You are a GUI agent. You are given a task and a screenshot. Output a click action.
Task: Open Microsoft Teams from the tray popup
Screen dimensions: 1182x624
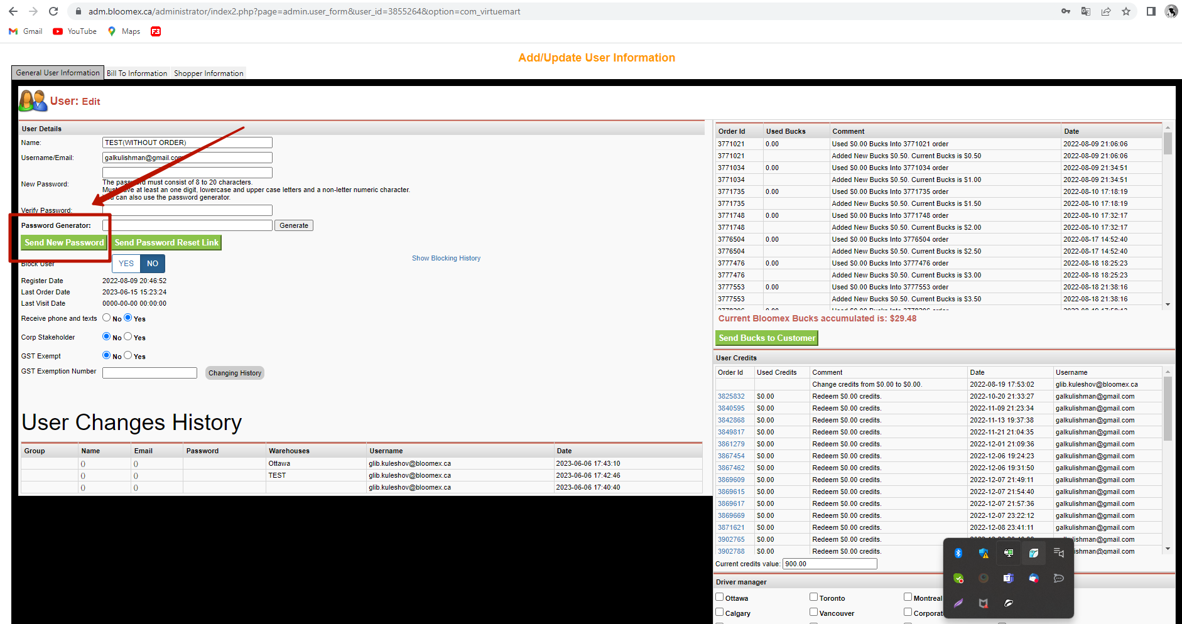[x=1009, y=578]
